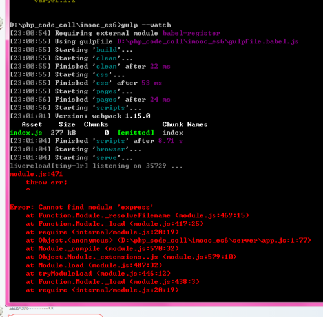Click "Finished 'scripts' after 8.71 s" line
Screen dimensions: 323x317
(x=96, y=141)
